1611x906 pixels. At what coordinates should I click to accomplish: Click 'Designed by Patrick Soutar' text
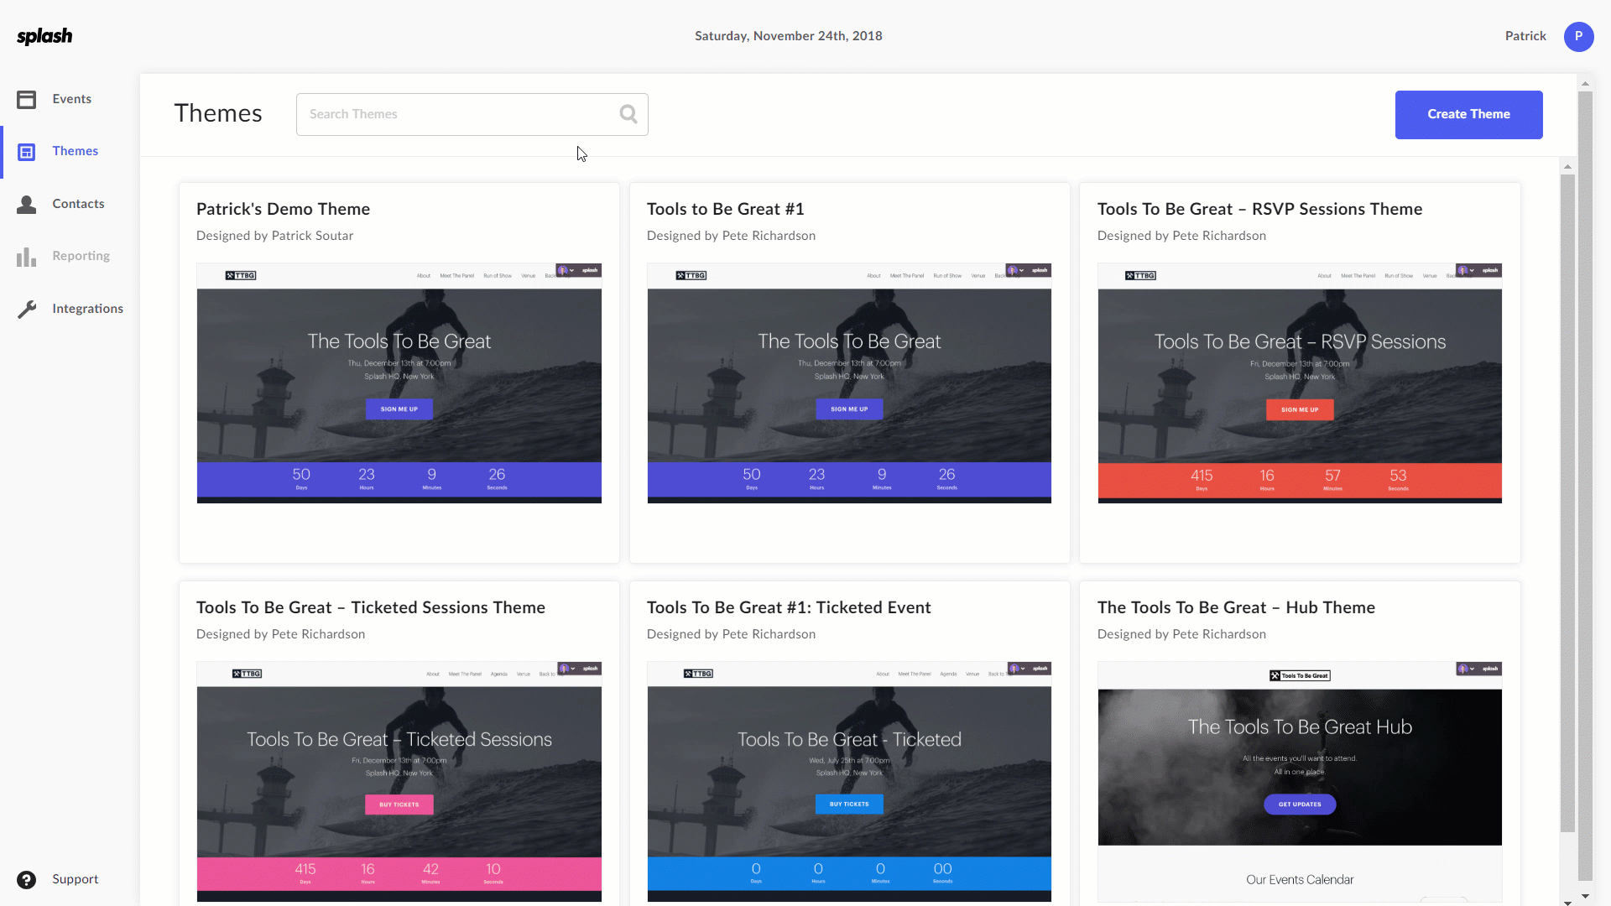tap(274, 236)
